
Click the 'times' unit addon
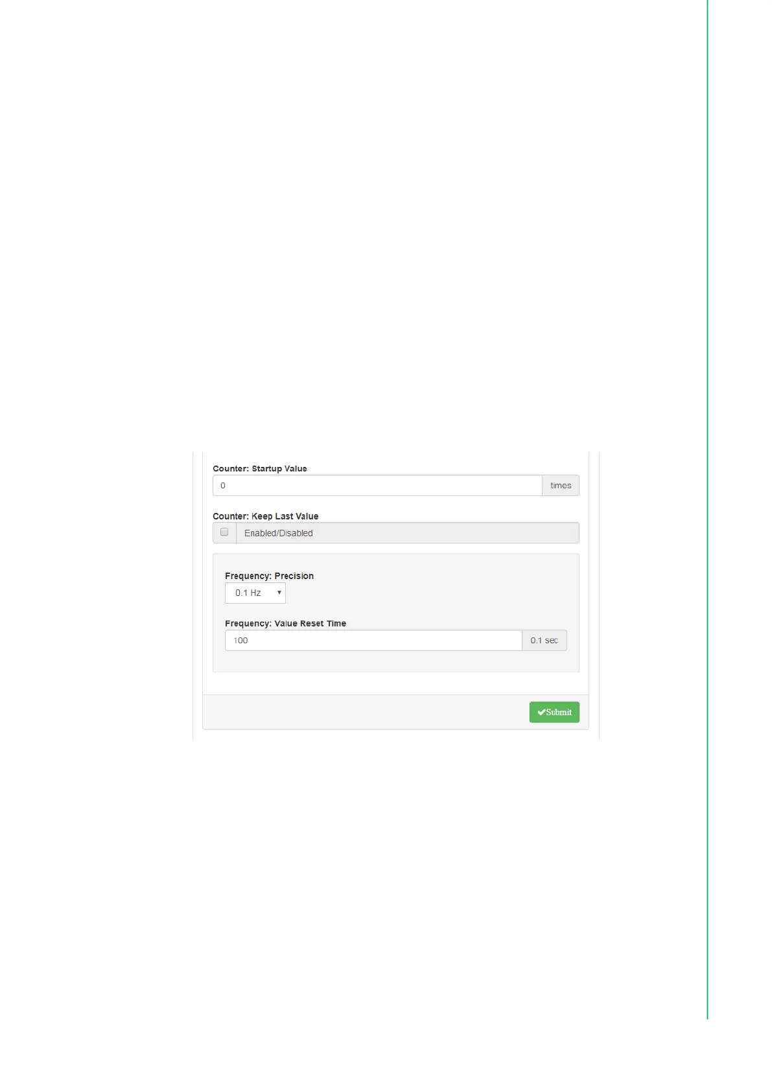[x=561, y=485]
